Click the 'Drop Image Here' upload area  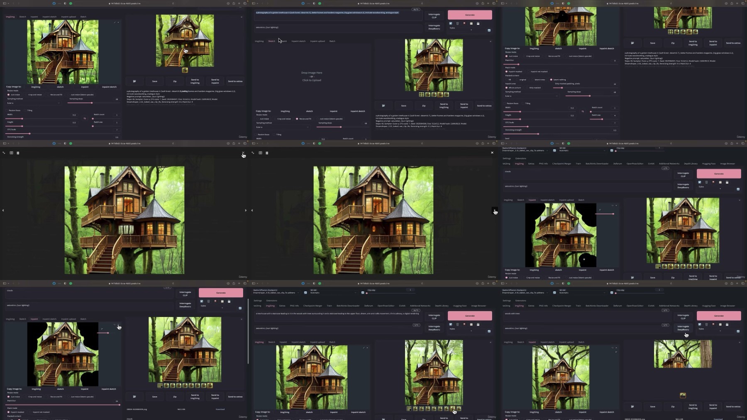312,76
